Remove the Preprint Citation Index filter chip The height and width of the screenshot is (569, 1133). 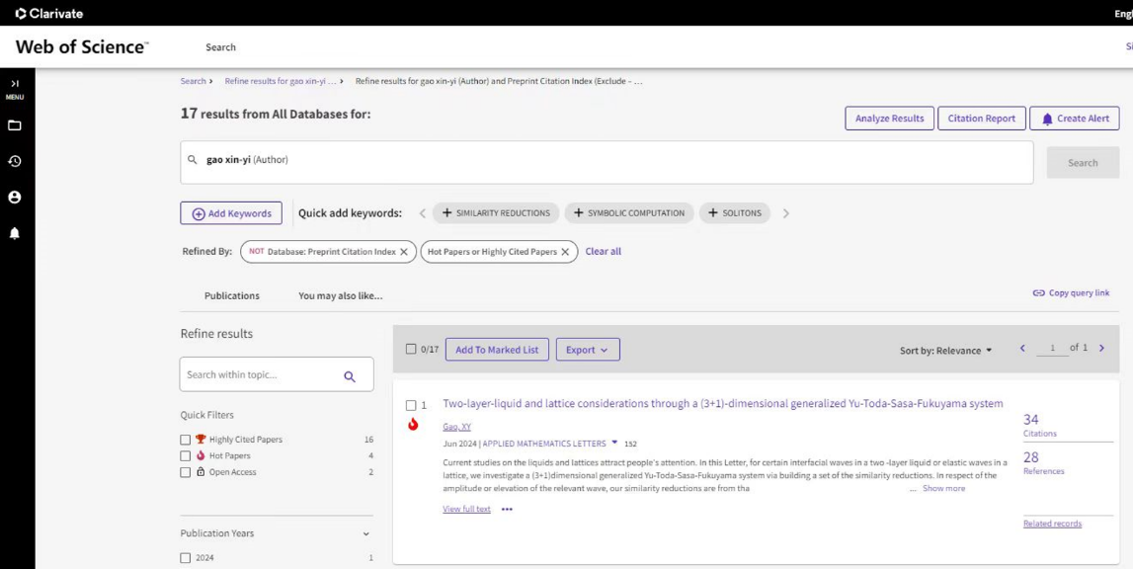click(404, 252)
